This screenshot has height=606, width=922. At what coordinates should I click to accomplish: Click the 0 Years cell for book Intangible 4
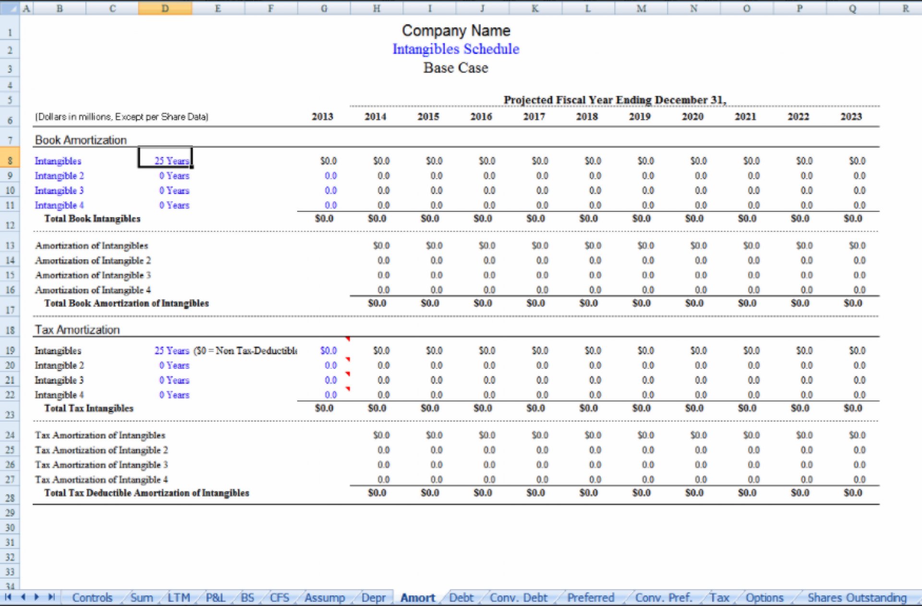(x=165, y=205)
